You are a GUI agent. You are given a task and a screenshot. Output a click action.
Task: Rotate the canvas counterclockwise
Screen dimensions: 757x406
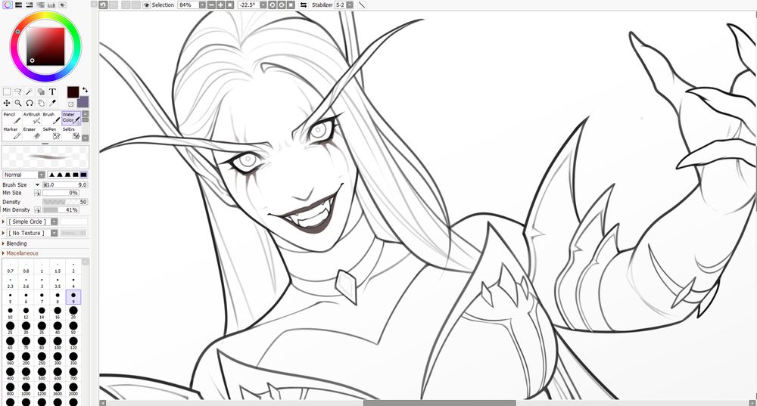(273, 5)
